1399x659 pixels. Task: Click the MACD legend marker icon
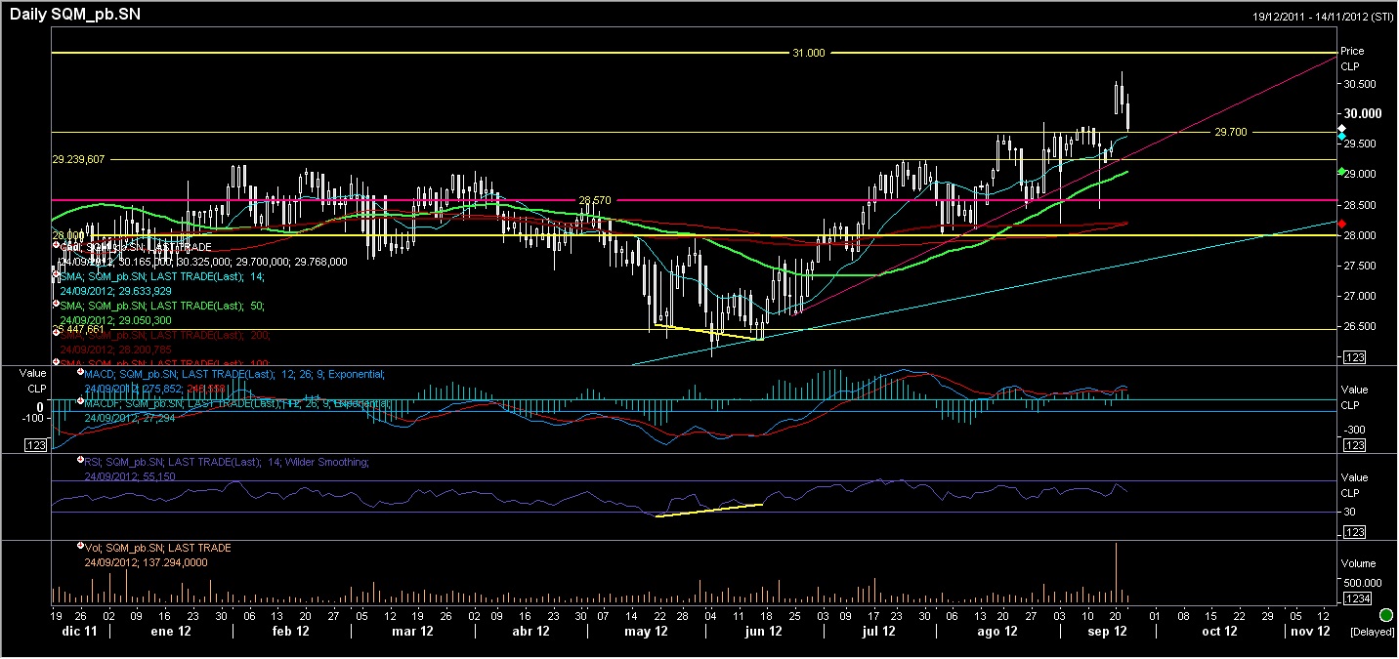(79, 373)
